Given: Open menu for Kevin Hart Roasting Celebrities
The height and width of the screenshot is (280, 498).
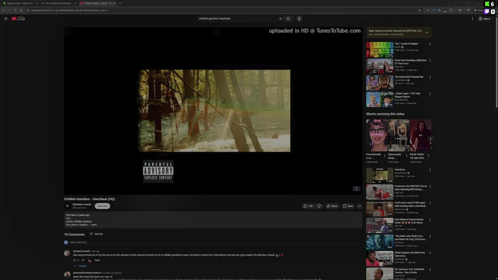Looking at the screenshot, I should (430, 61).
